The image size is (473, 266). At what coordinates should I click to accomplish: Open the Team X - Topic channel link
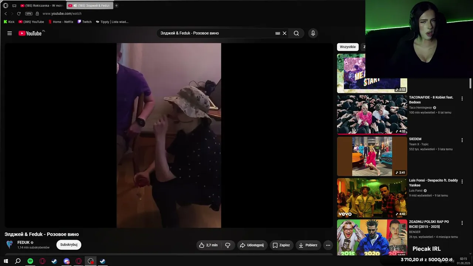pos(419,144)
